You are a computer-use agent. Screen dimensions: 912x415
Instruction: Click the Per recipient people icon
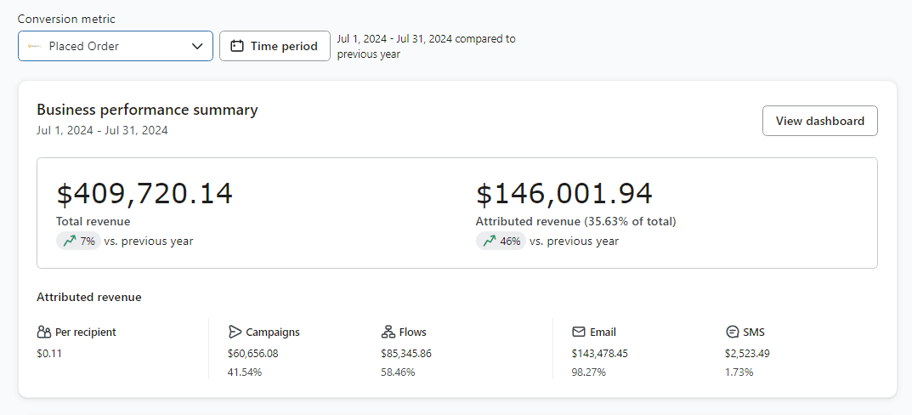[x=43, y=333]
